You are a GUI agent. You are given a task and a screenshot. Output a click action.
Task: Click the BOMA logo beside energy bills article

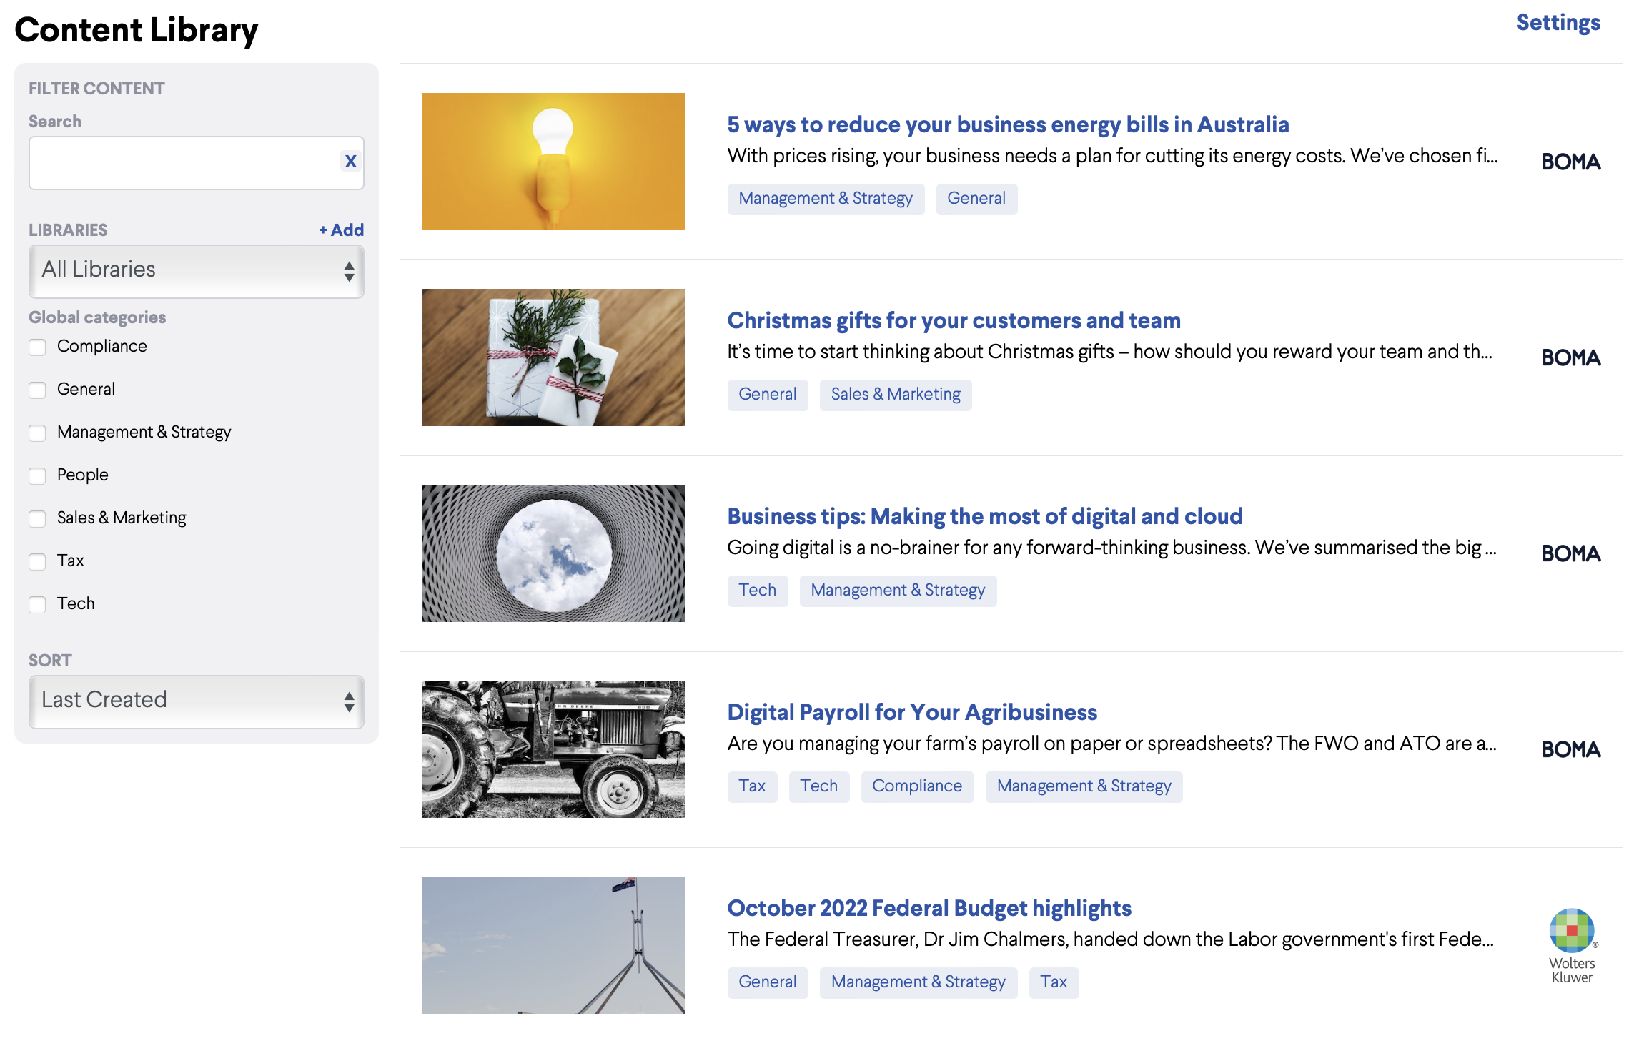click(1570, 162)
